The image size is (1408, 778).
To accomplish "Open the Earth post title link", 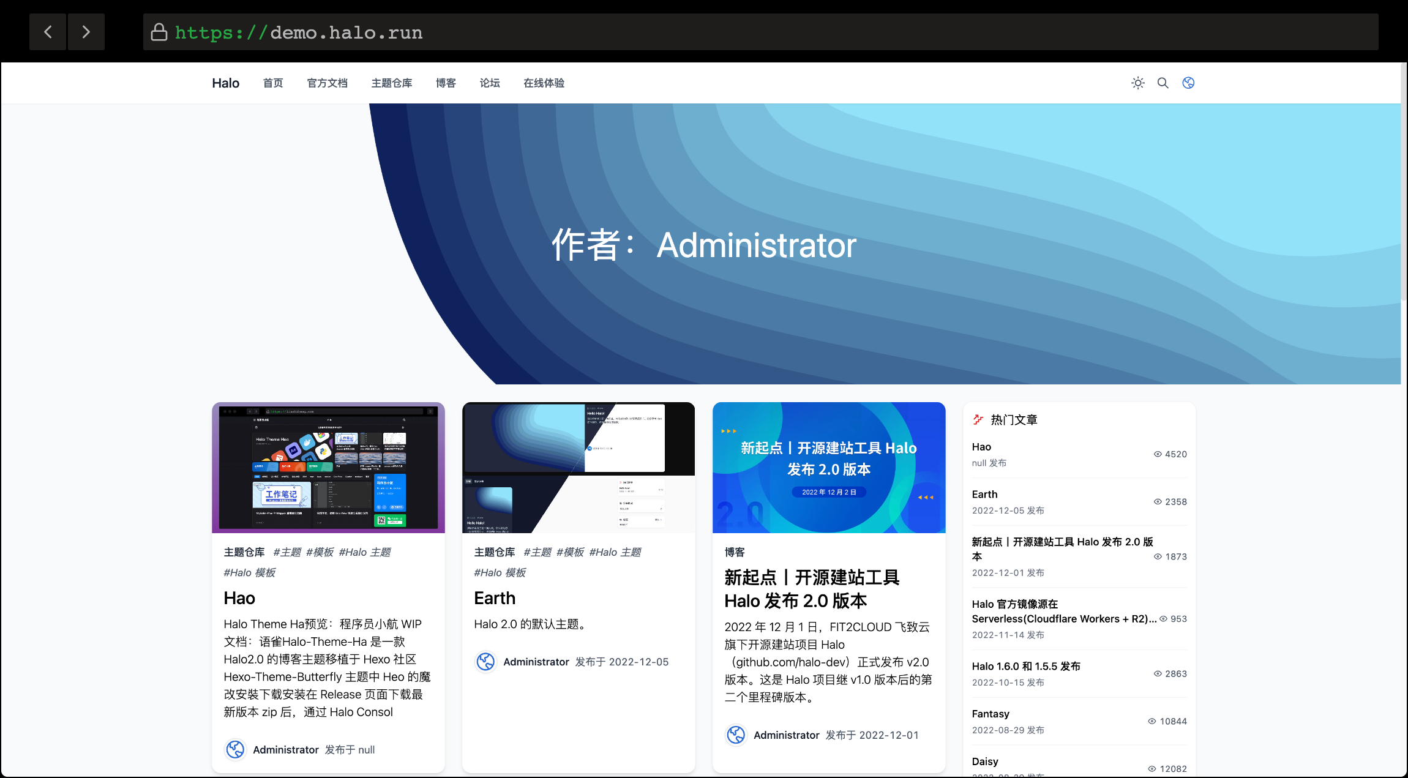I will [x=495, y=598].
